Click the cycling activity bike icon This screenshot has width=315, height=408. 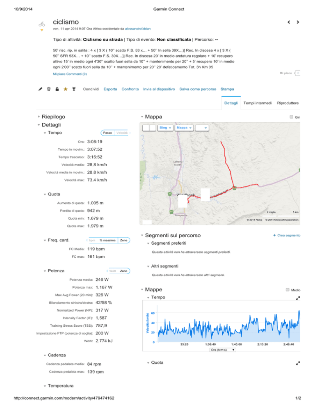pos(41,24)
